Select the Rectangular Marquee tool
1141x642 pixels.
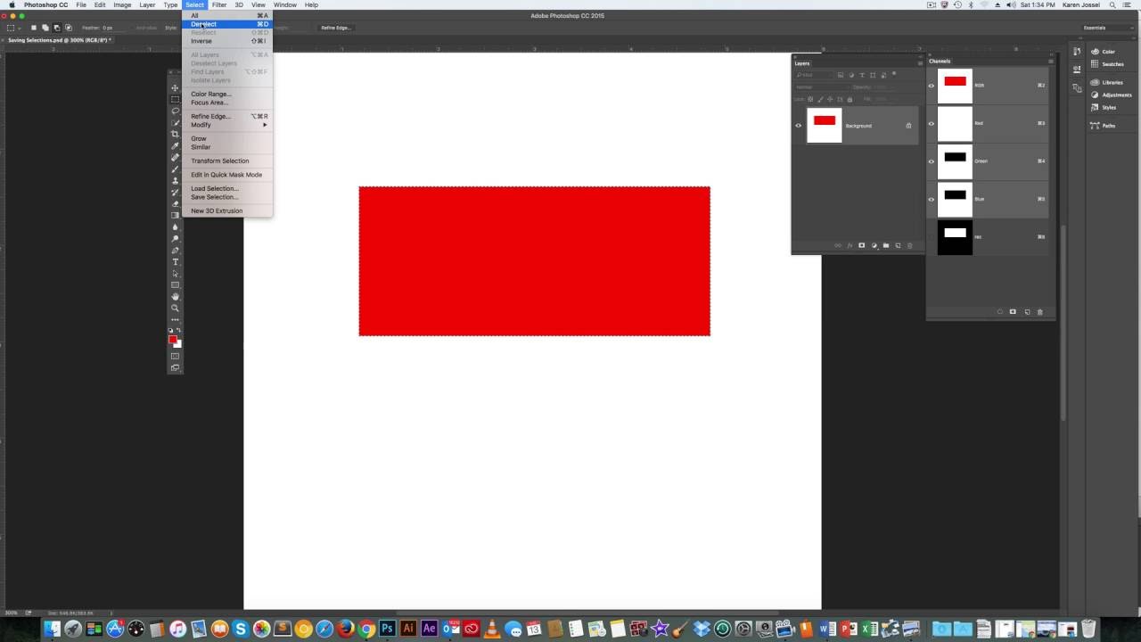175,100
